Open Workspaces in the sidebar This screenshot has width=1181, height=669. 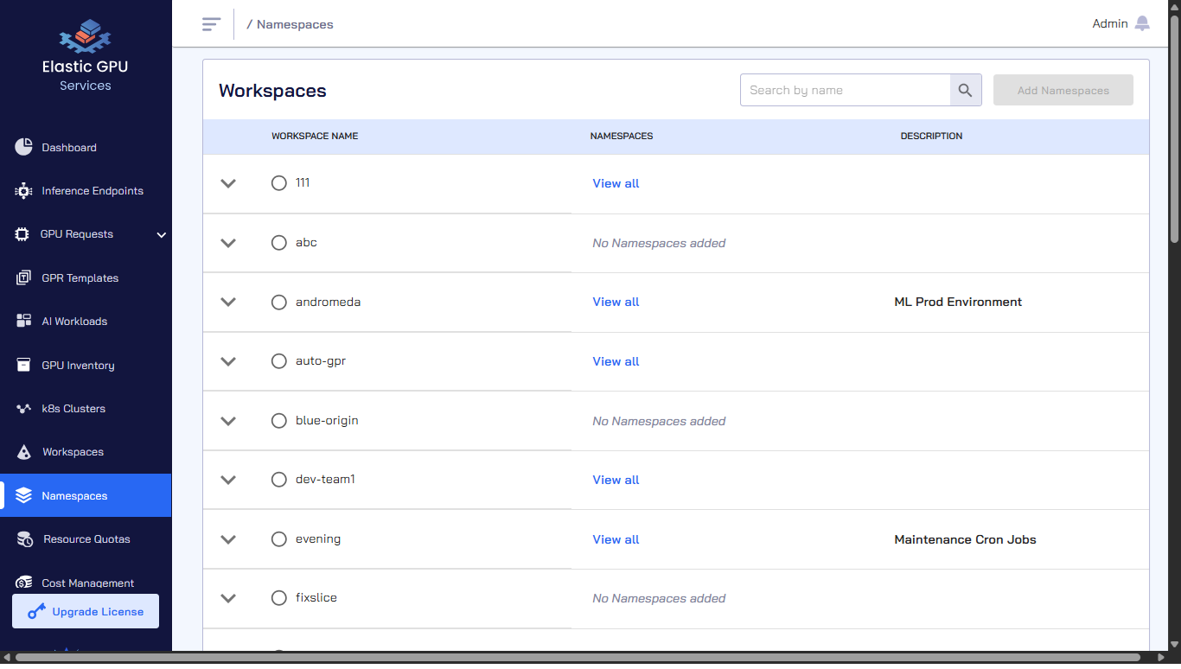pyautogui.click(x=86, y=452)
